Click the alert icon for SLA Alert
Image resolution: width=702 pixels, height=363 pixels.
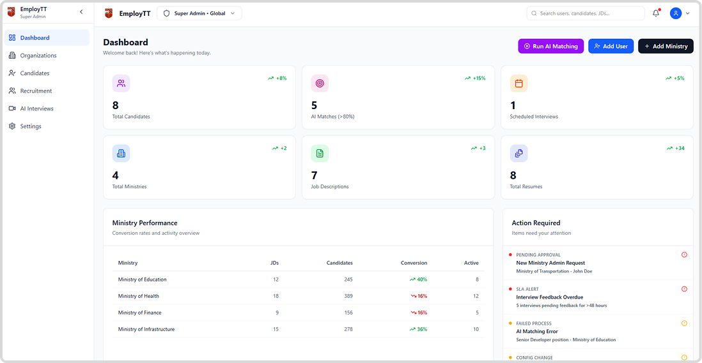[x=684, y=289]
